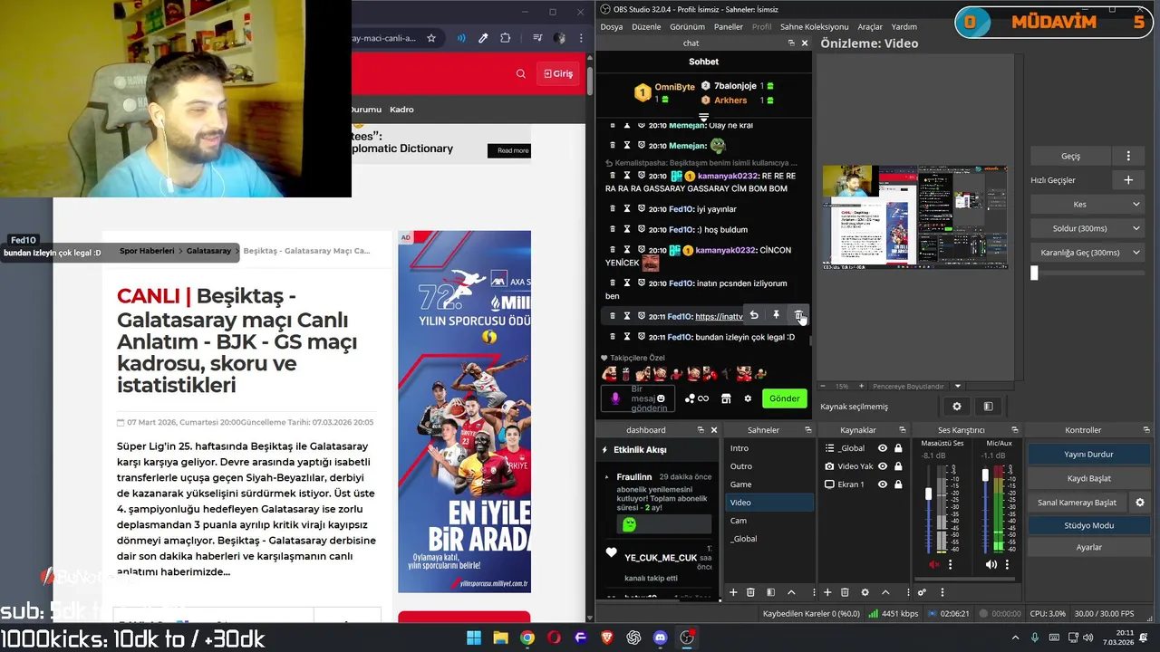Float the Sahneler dock panel
This screenshot has height=652, width=1160.
point(807,430)
